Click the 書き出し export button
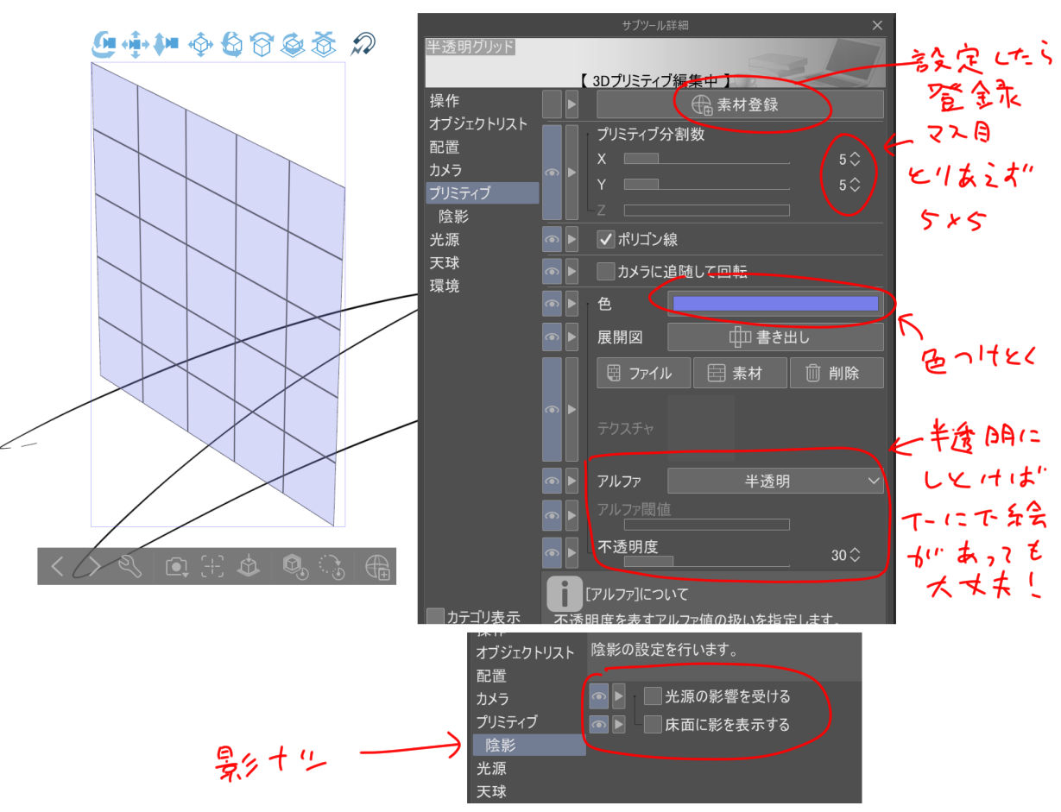 pos(775,337)
